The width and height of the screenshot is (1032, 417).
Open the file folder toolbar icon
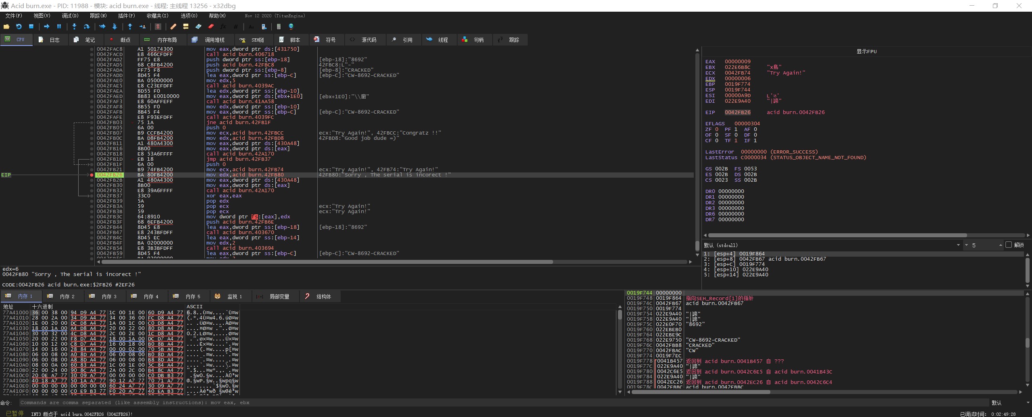6,27
